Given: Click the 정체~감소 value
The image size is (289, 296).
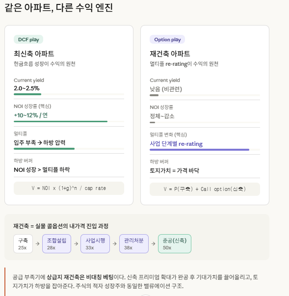Looking at the screenshot, I should [162, 116].
